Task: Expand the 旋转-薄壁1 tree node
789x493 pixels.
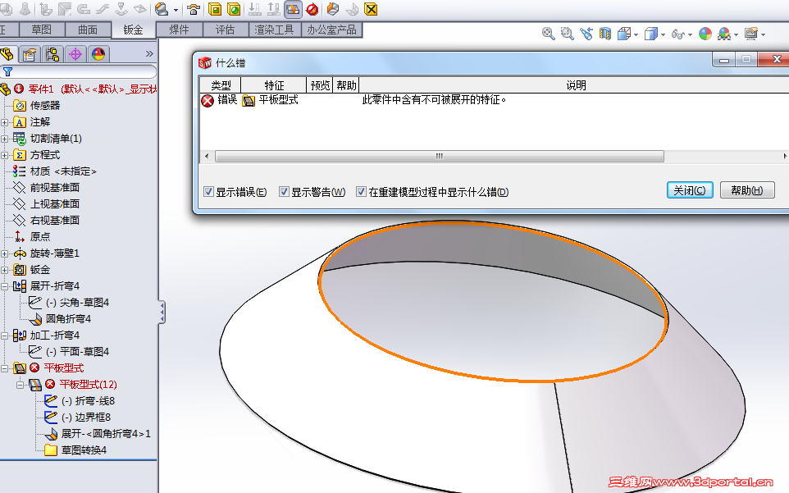Action: tap(5, 253)
